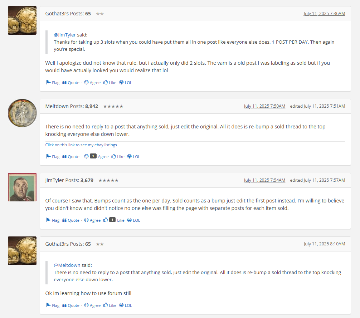Click the like count badge on JimTyler's post
360x318 pixels.
[112, 220]
